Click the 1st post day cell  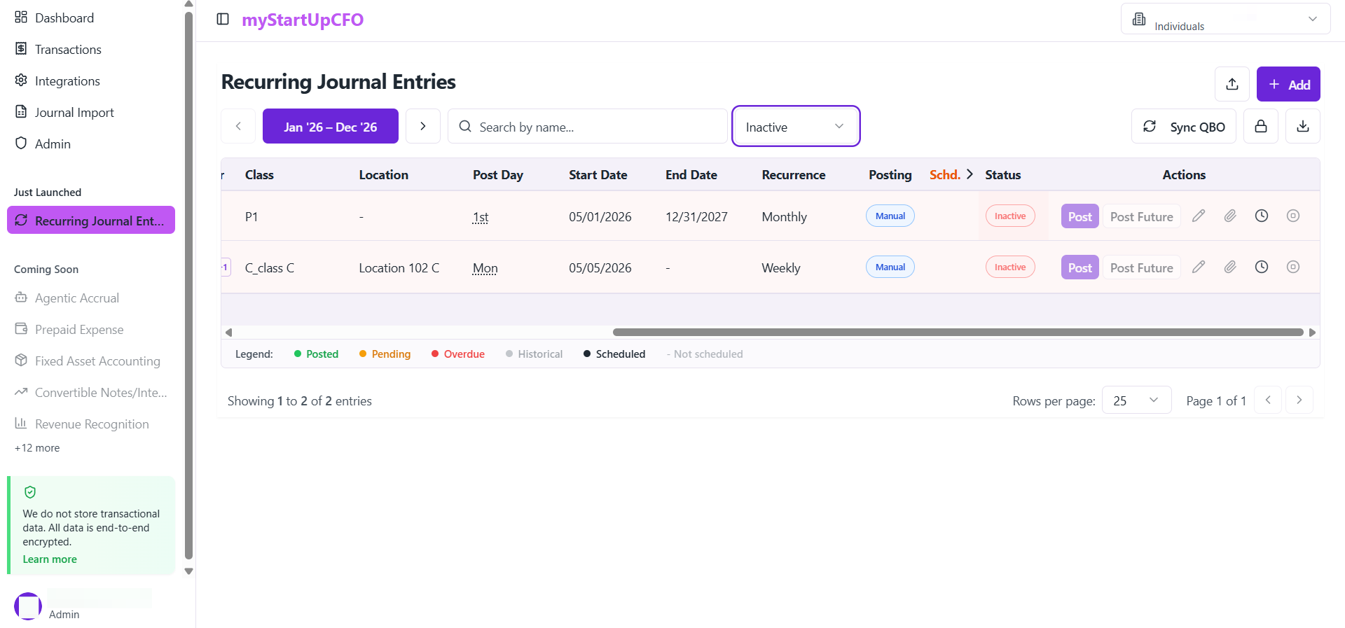pos(481,217)
